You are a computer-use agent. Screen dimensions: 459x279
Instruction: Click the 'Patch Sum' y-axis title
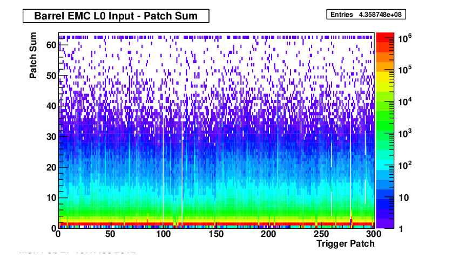pos(33,55)
